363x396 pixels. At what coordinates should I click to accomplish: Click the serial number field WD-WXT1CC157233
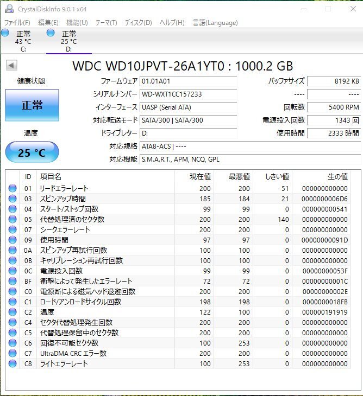(x=188, y=94)
